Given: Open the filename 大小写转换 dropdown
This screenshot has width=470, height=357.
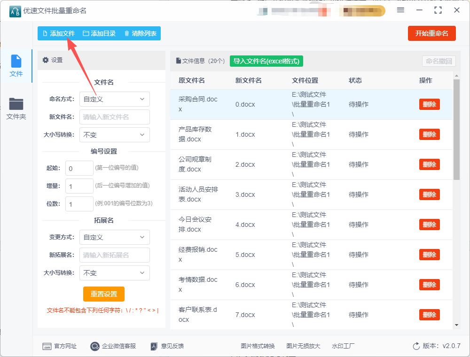Looking at the screenshot, I should tap(114, 135).
